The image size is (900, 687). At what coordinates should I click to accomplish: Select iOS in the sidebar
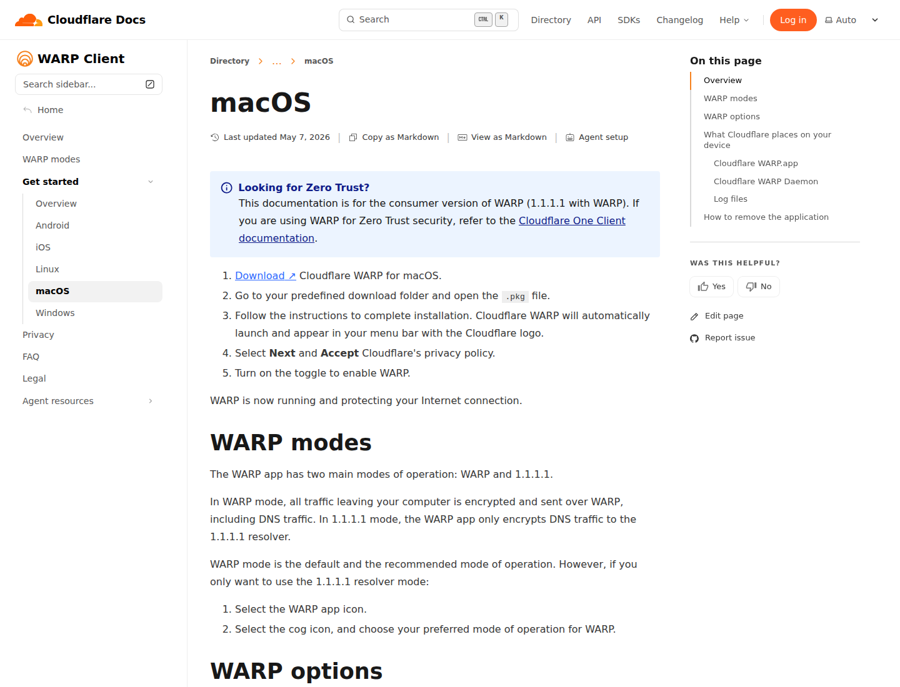click(95, 247)
